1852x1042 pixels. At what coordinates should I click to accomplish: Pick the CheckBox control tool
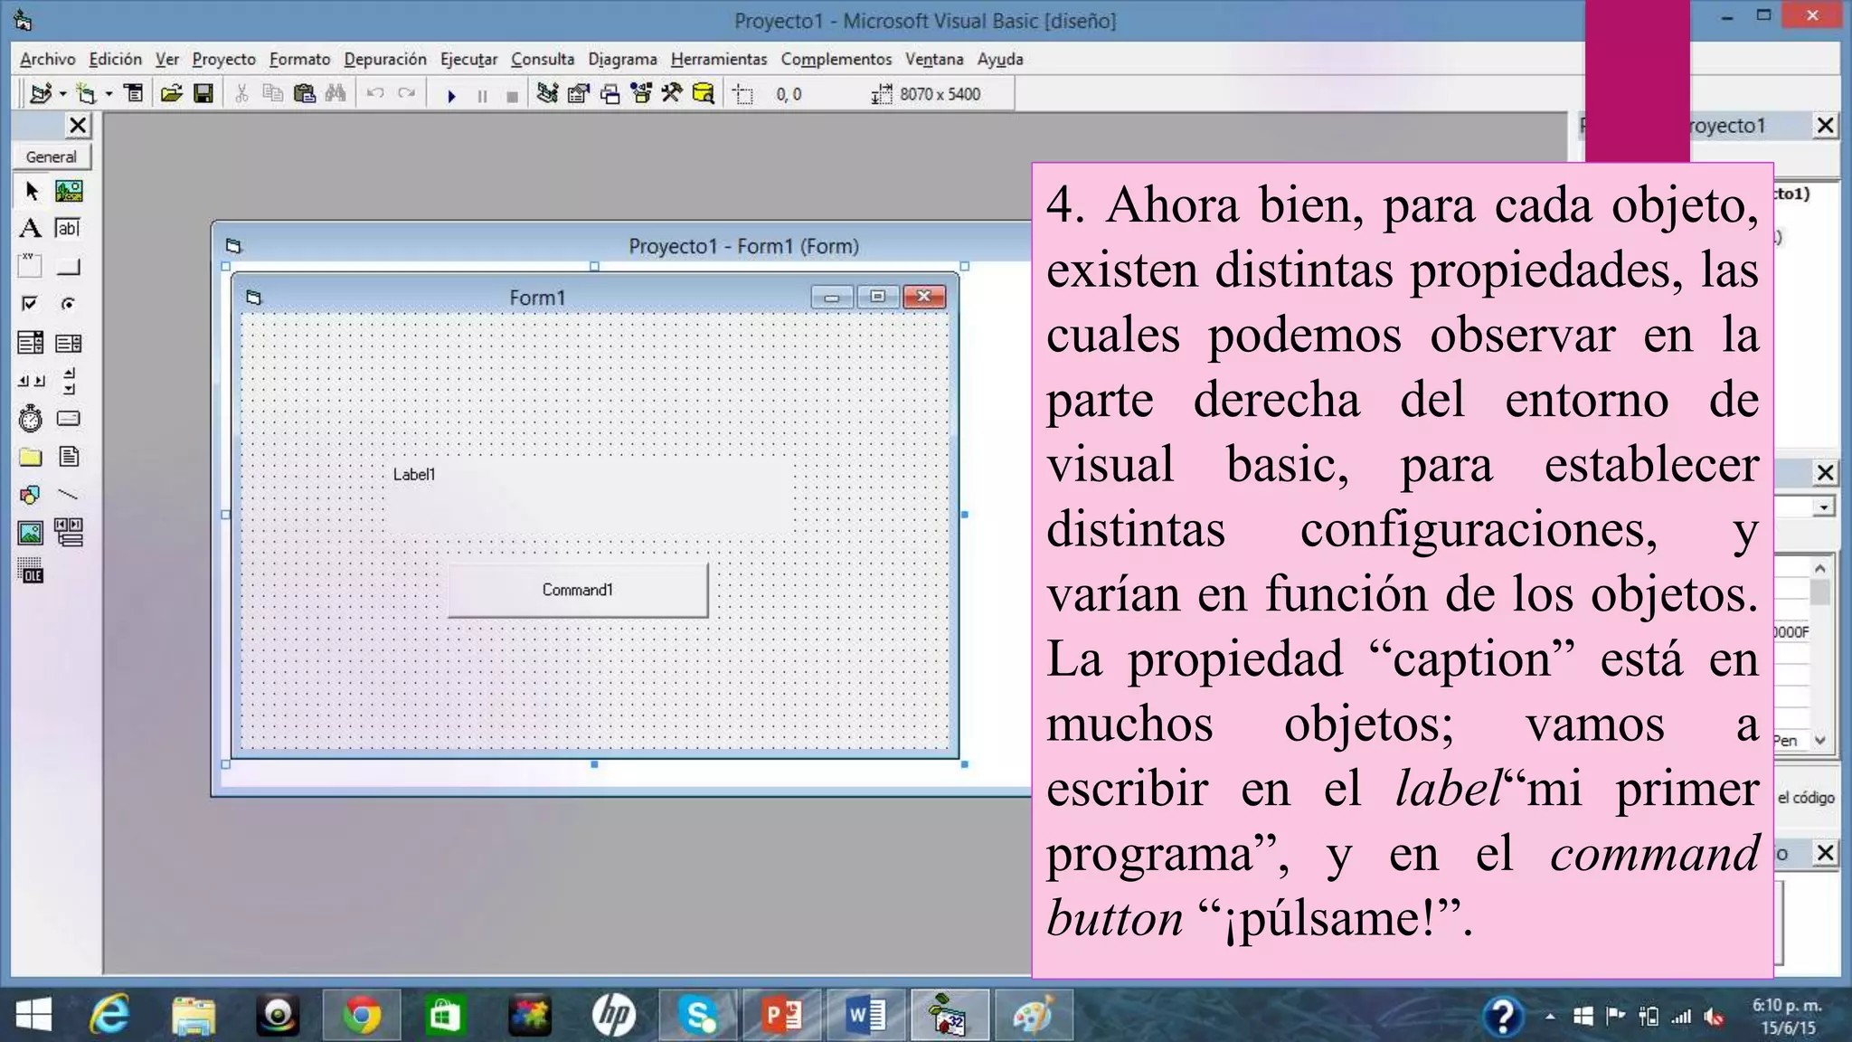coord(30,304)
